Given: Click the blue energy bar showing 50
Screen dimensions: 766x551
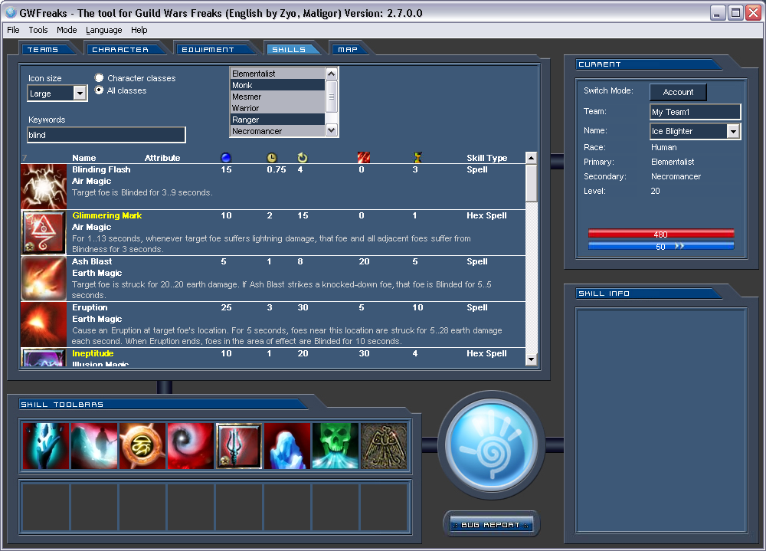Looking at the screenshot, I should pos(661,247).
